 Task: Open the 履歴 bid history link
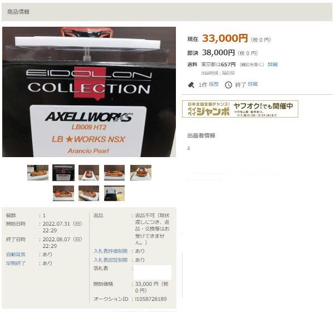(x=213, y=84)
